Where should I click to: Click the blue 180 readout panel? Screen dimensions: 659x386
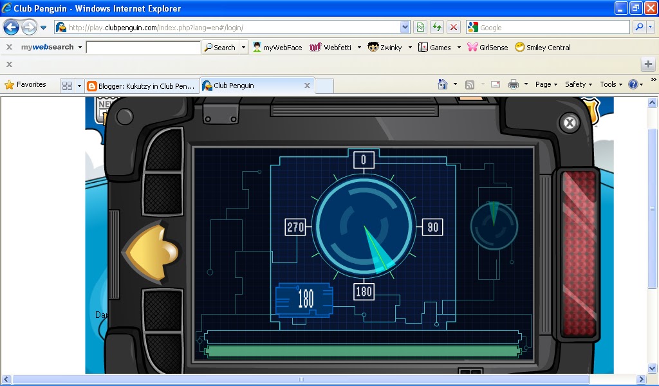click(304, 300)
